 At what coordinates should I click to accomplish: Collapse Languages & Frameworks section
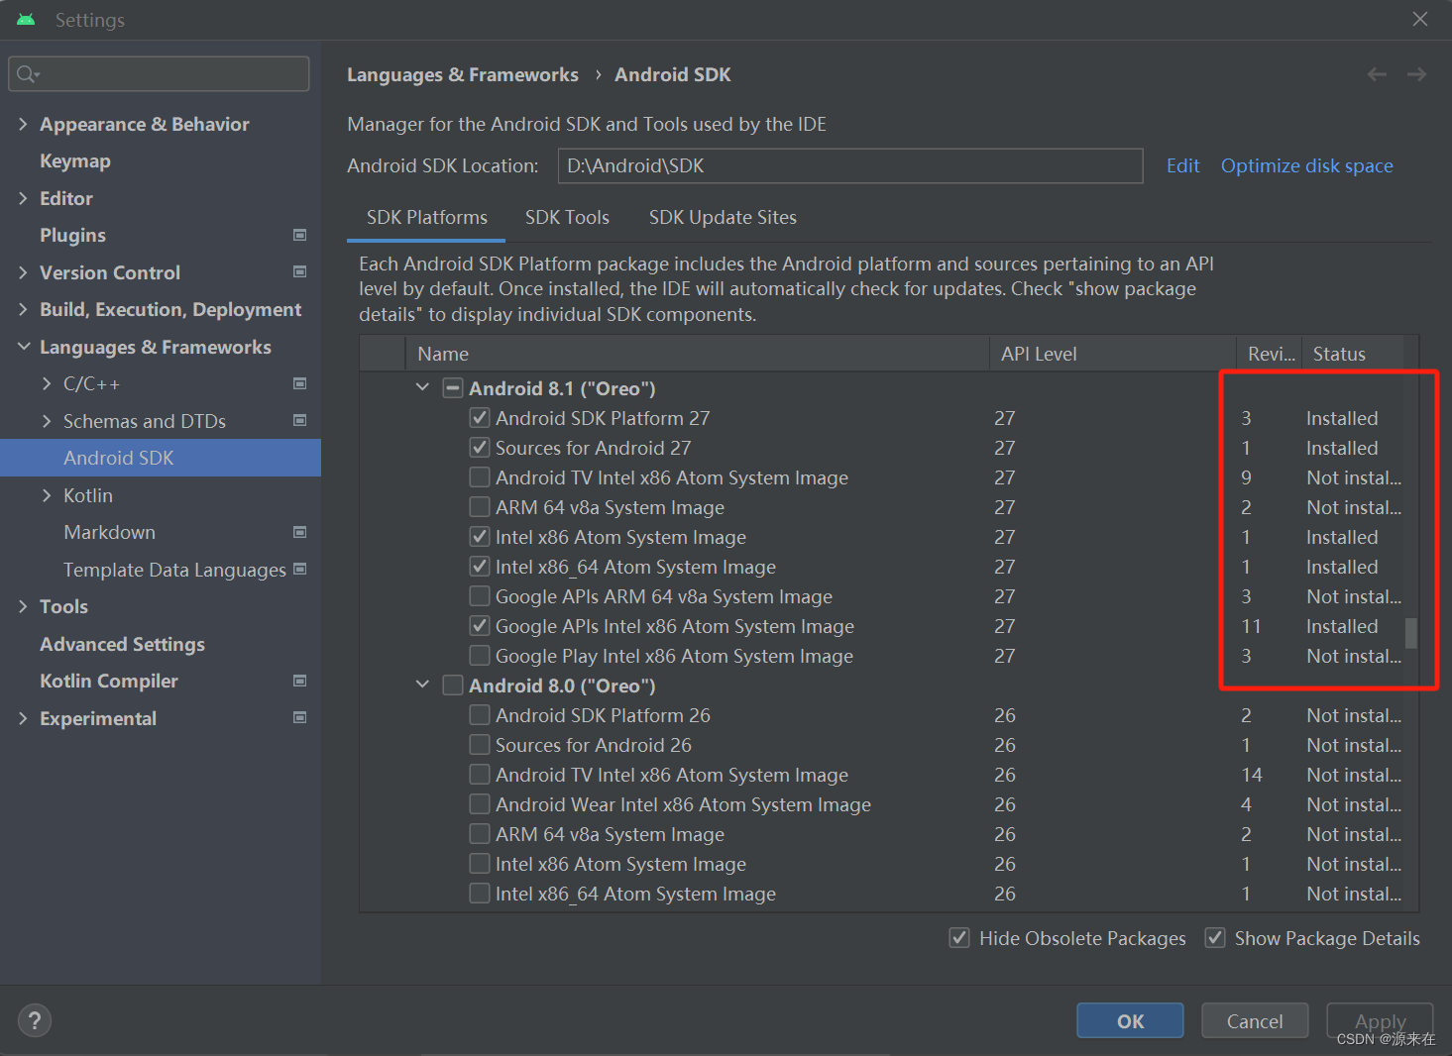pos(24,347)
